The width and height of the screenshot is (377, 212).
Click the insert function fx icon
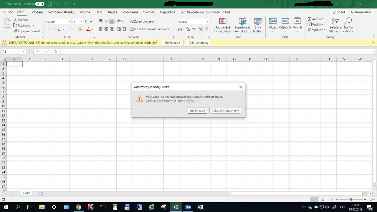55,52
